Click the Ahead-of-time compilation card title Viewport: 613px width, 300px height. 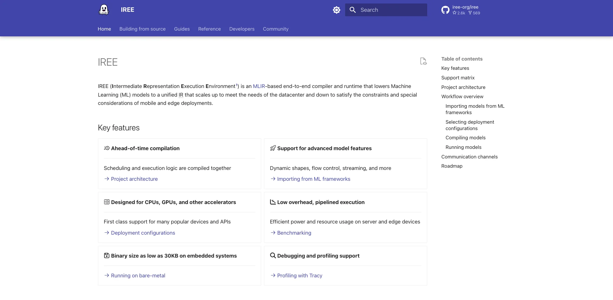[145, 148]
